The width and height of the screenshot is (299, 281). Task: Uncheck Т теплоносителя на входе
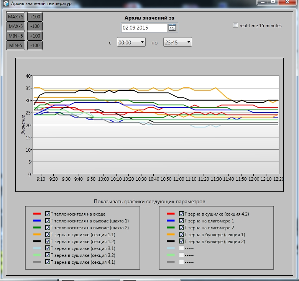(x=48, y=214)
